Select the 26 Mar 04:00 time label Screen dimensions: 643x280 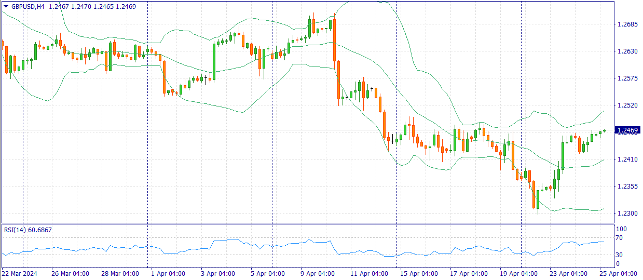(70, 274)
